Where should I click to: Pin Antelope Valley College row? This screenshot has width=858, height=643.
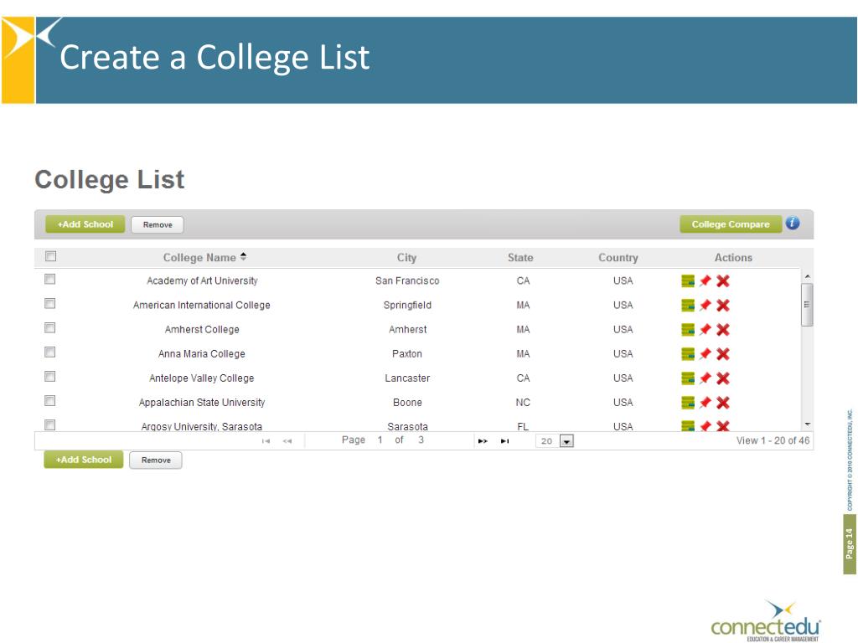click(706, 378)
